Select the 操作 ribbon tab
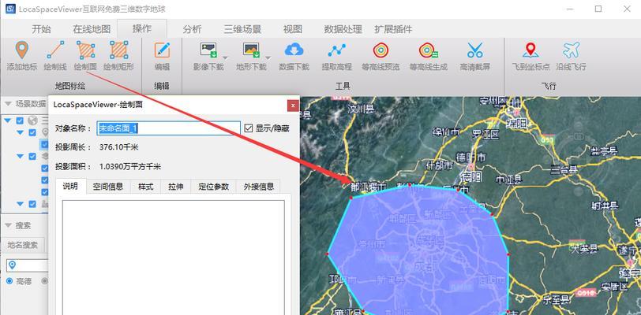The width and height of the screenshot is (641, 315). 142,28
